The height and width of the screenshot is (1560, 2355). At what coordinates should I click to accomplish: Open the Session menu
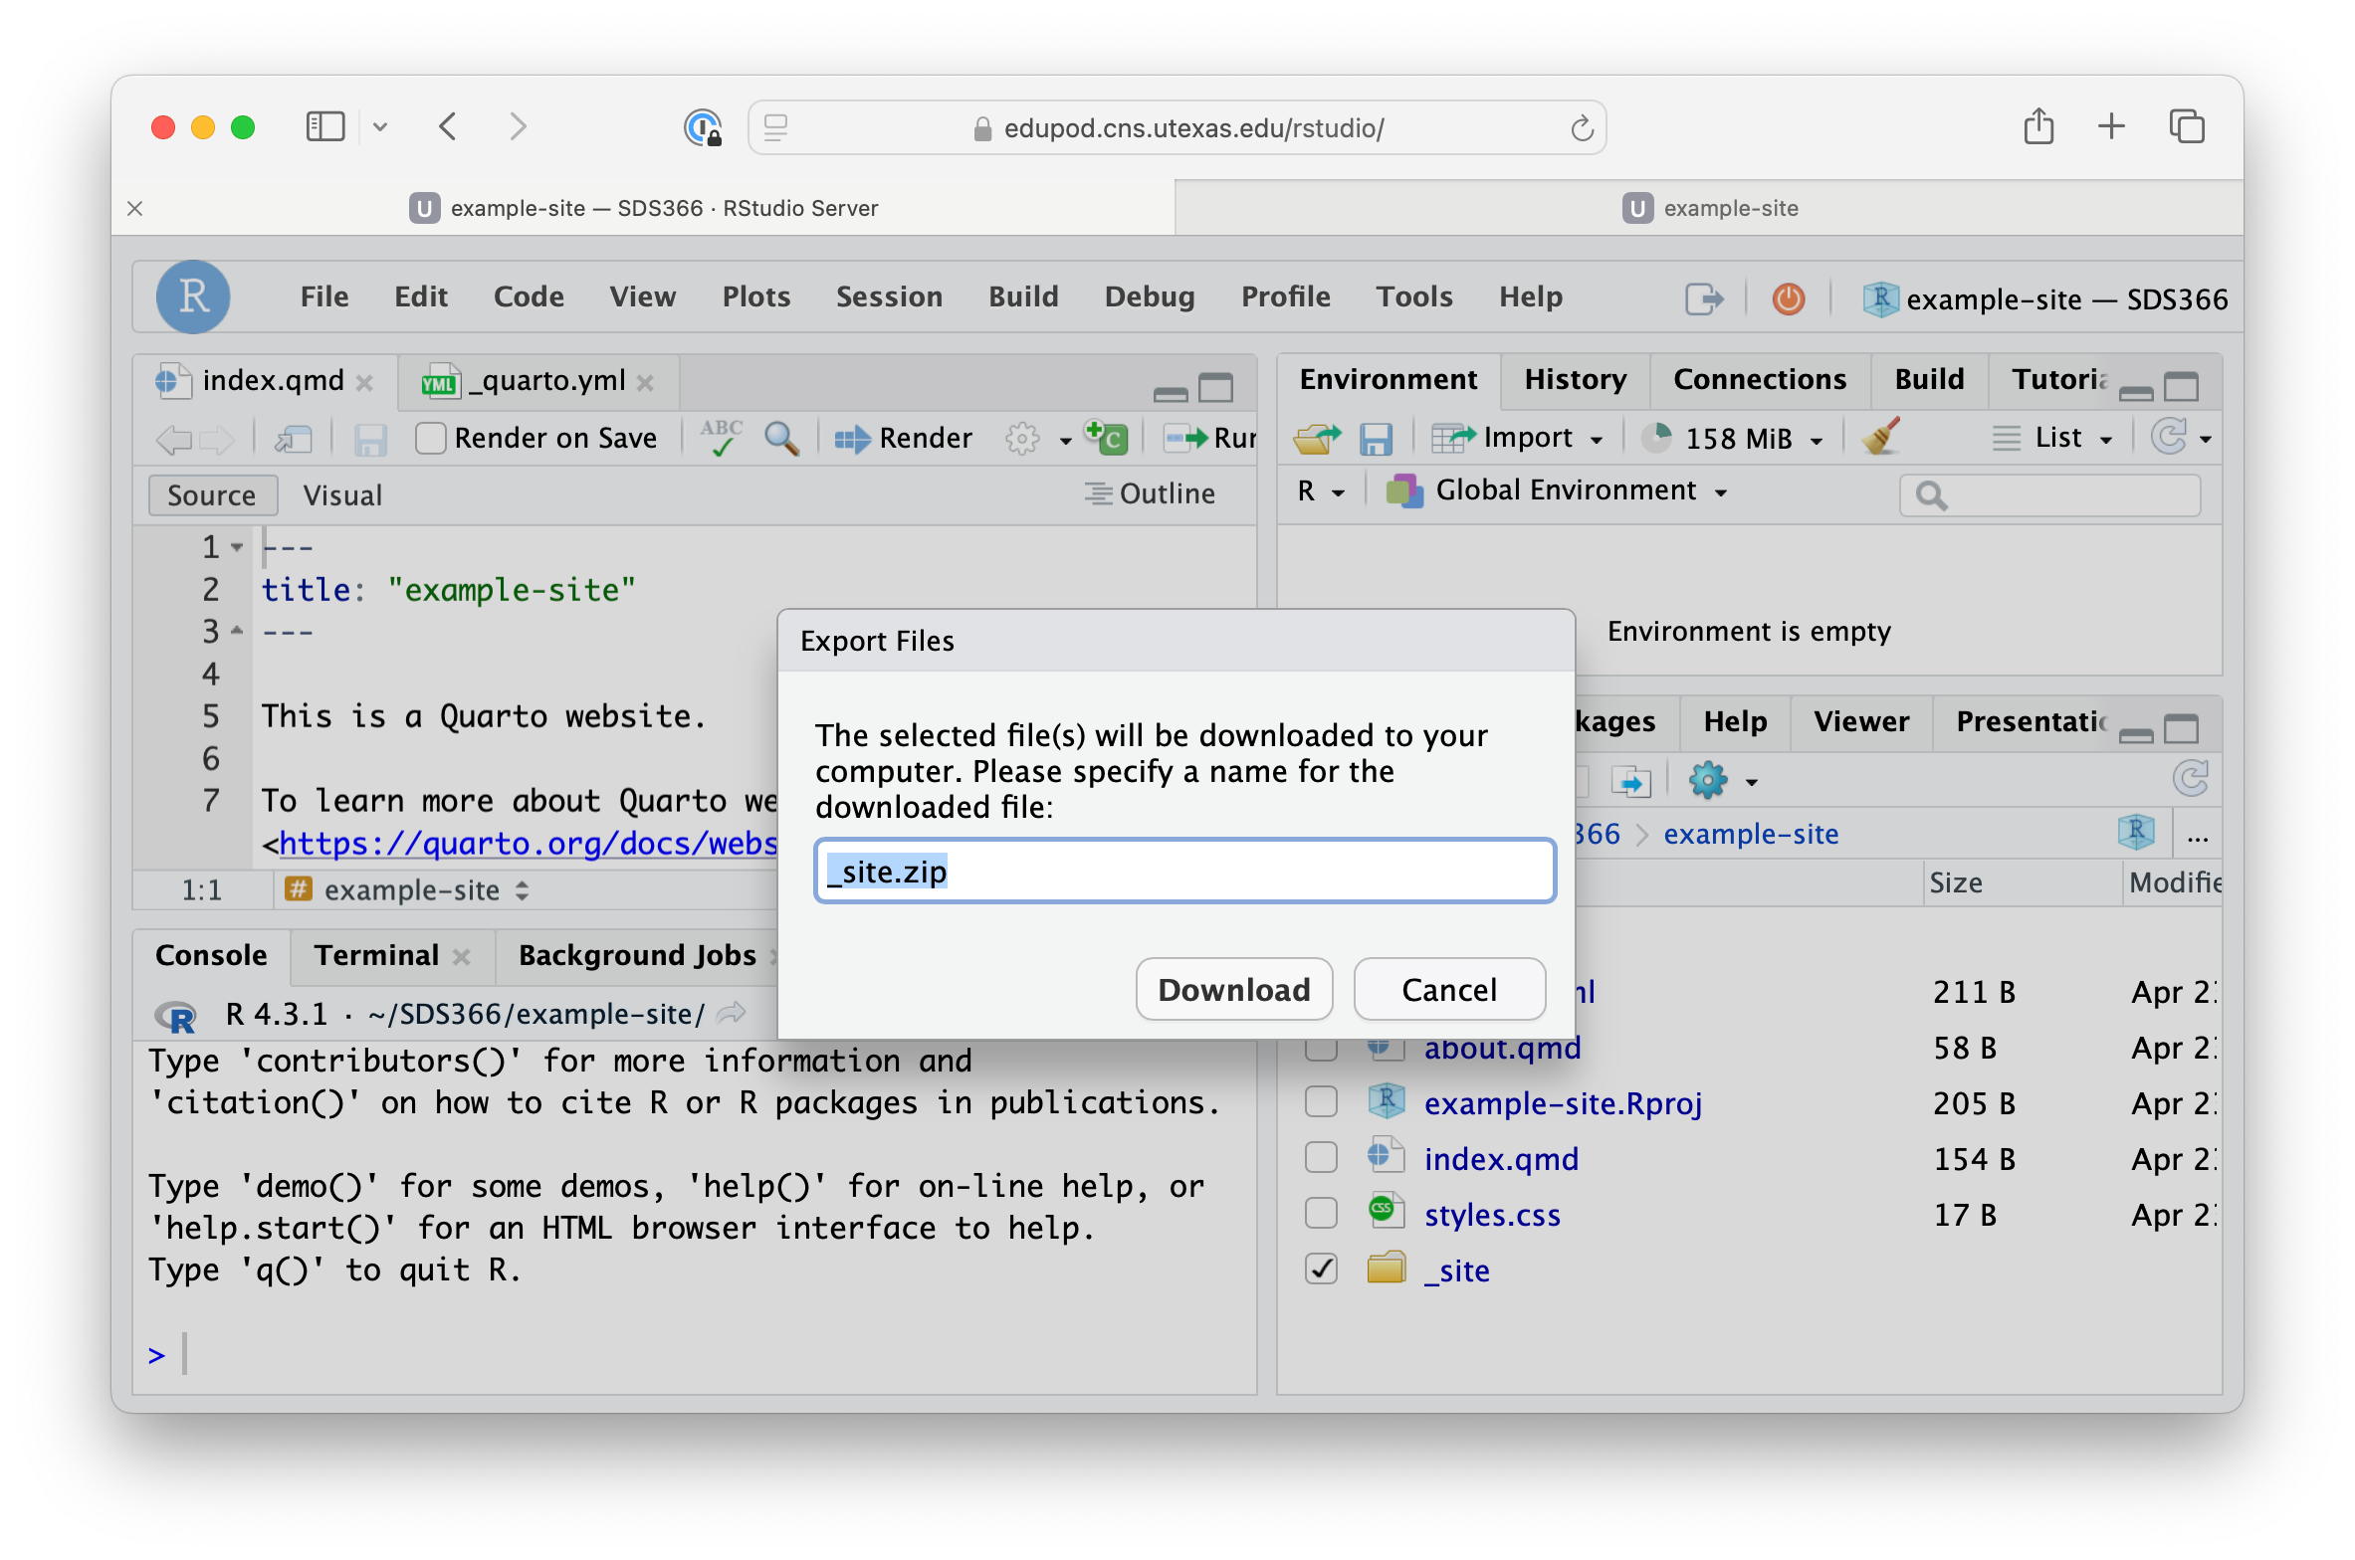(888, 296)
